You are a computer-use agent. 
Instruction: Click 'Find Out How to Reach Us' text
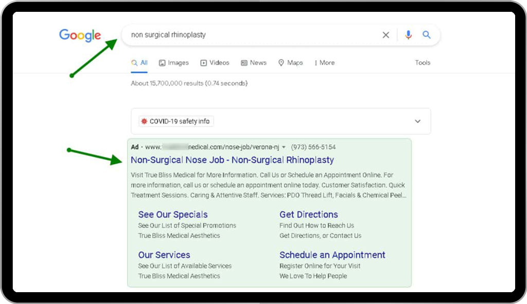click(x=317, y=225)
